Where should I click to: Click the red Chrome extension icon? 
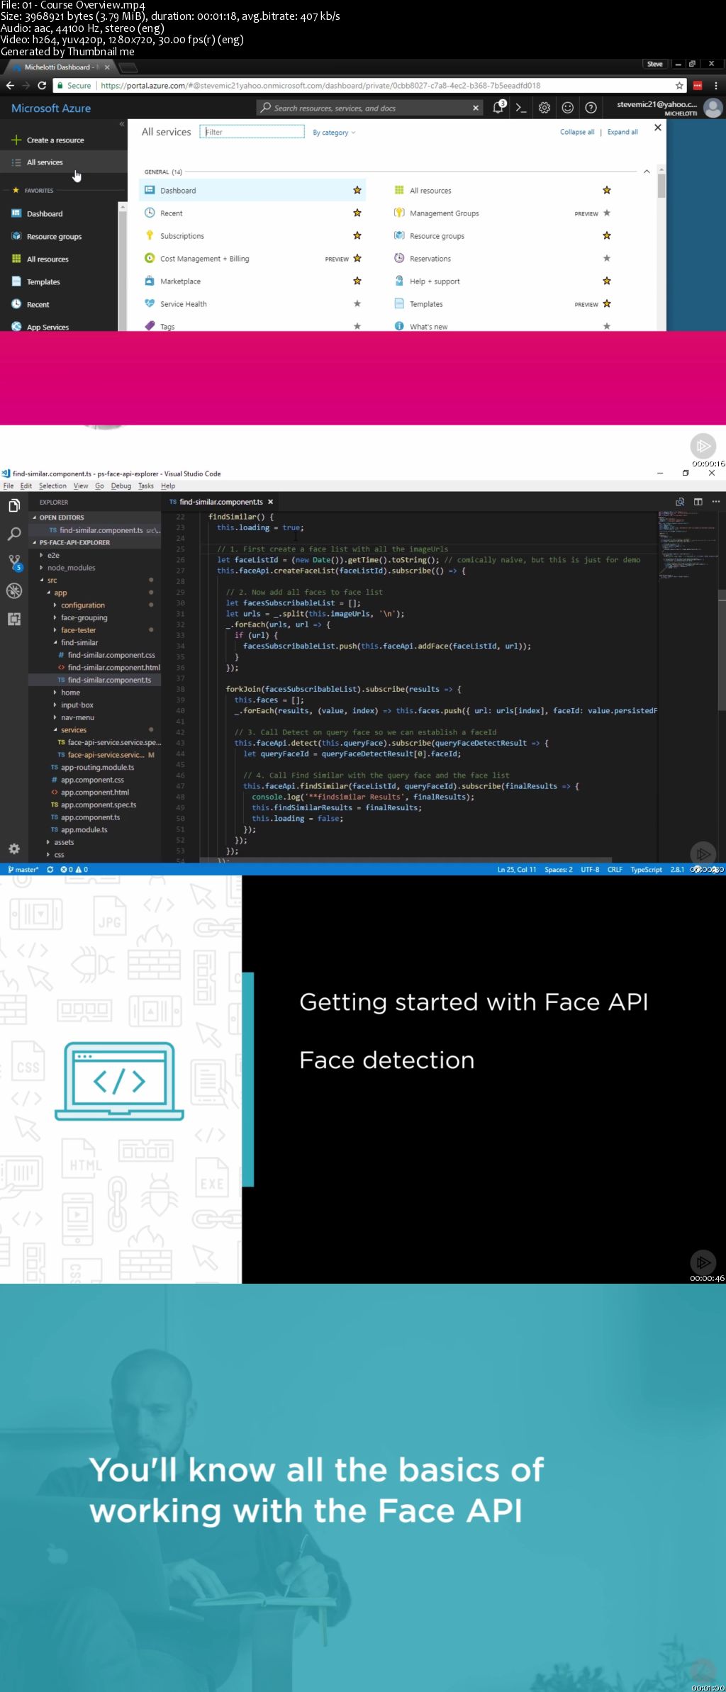698,85
